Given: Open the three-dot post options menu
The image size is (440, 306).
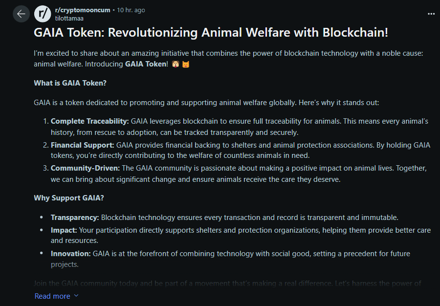Looking at the screenshot, I should [x=431, y=14].
